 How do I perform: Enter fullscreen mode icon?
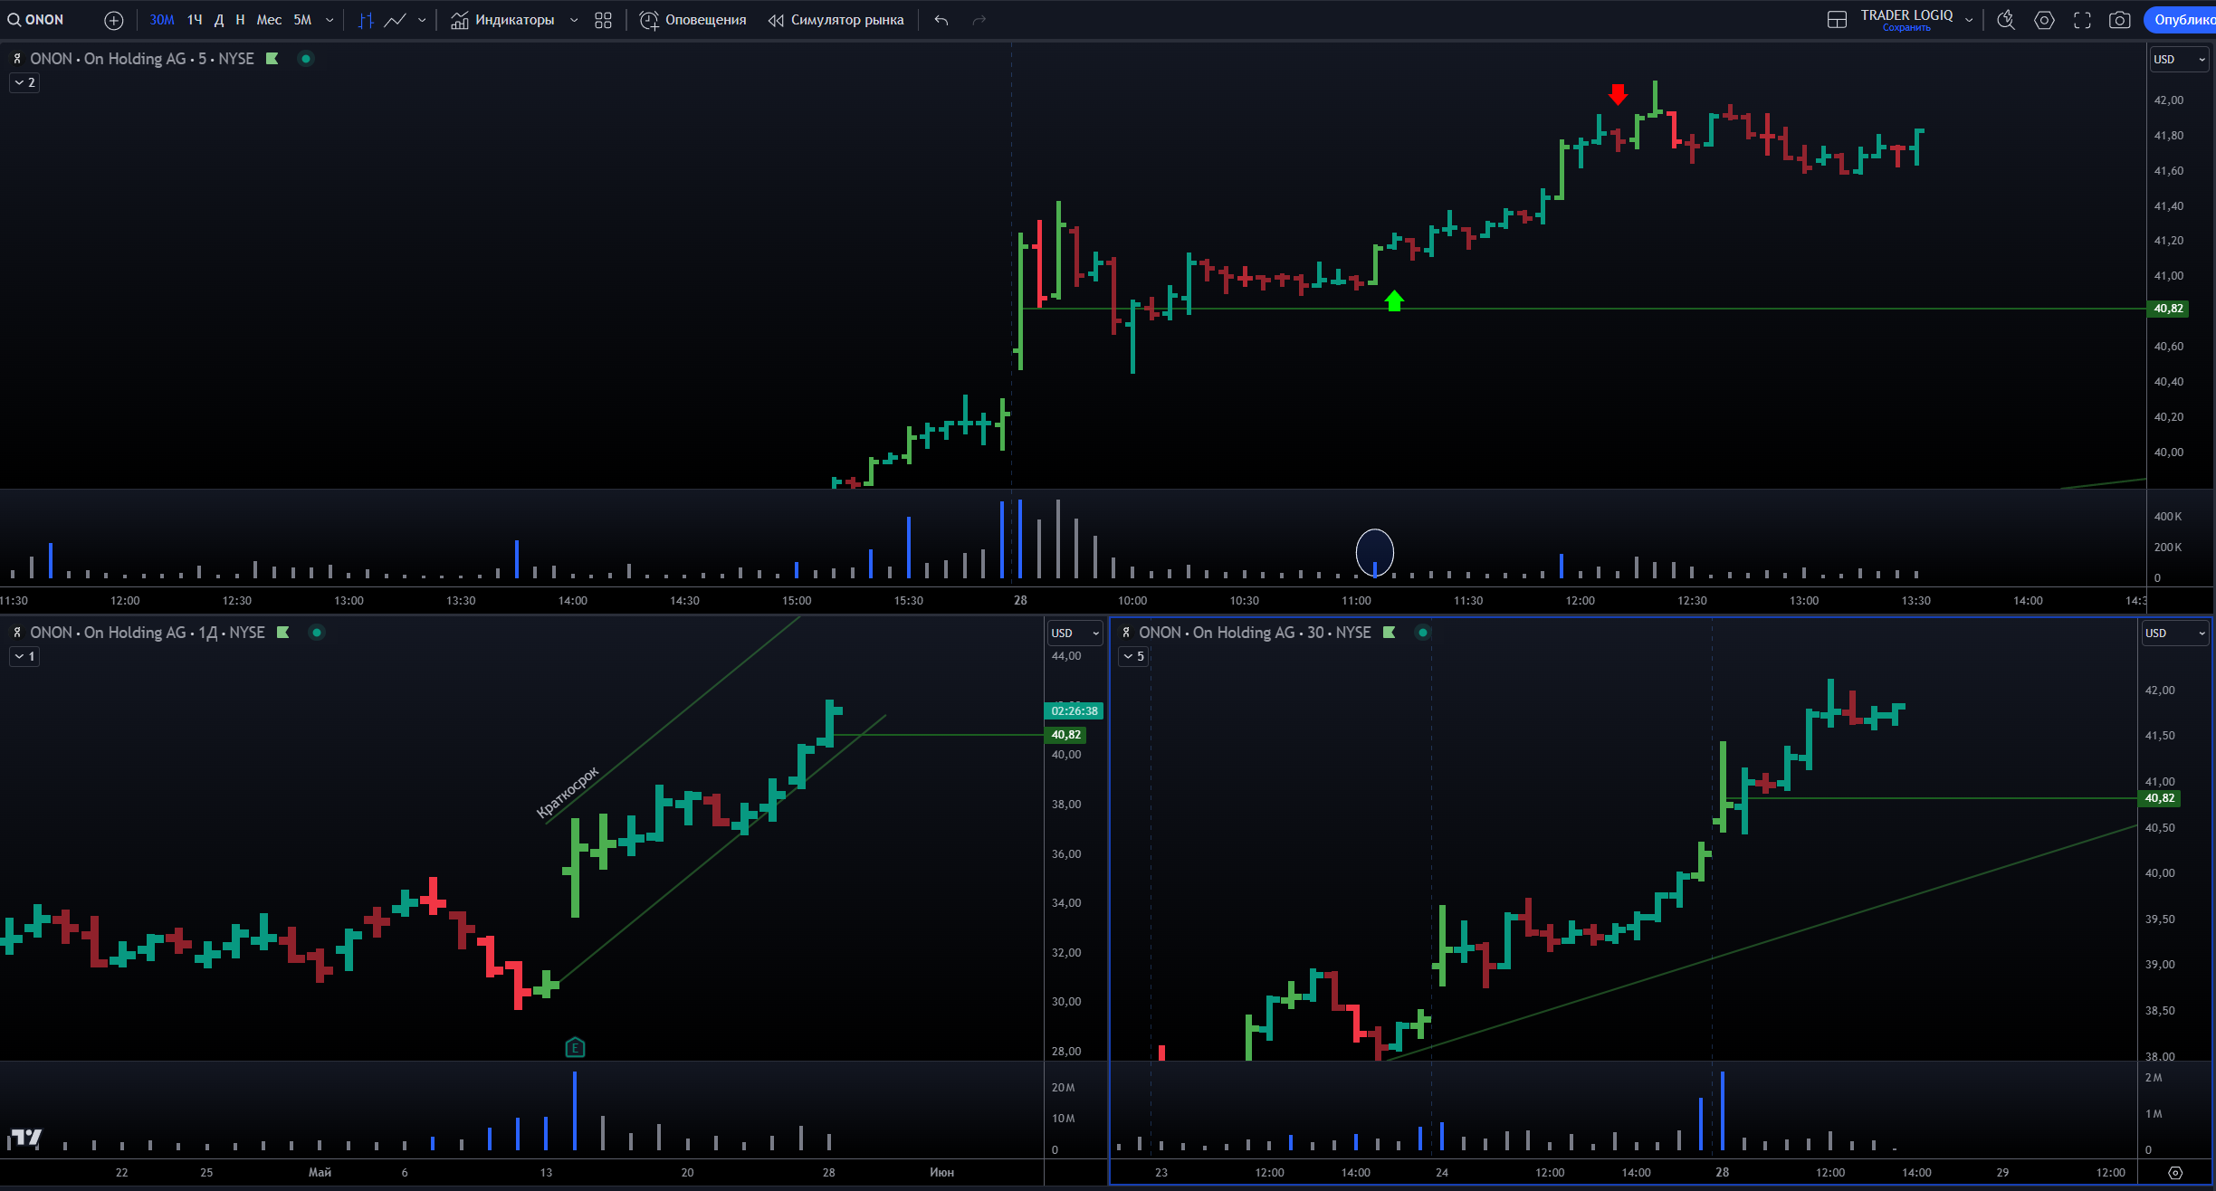point(2082,20)
